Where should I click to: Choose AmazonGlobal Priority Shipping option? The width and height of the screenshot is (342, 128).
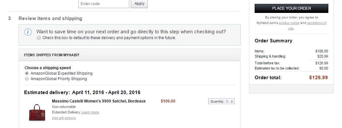click(x=27, y=79)
